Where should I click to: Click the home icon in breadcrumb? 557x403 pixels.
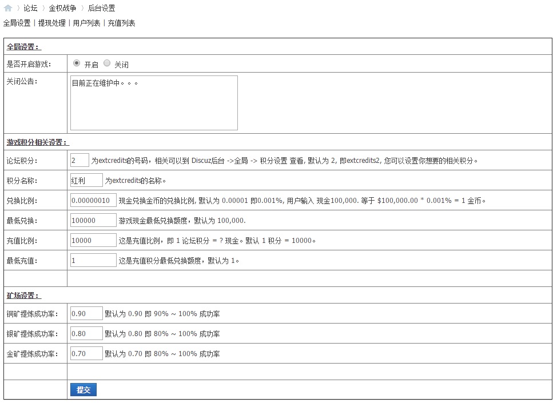point(8,9)
